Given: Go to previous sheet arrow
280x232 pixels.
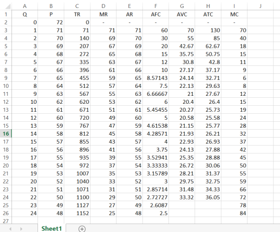Looking at the screenshot, I should 10,229.
